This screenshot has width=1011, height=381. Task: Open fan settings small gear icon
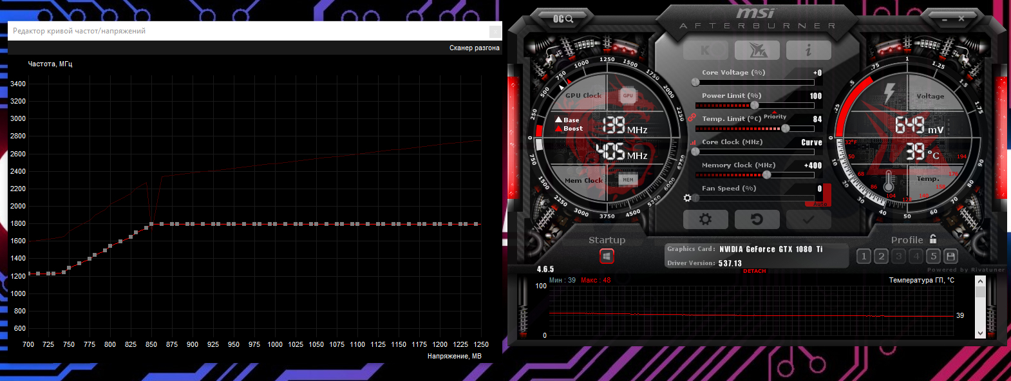tap(687, 198)
